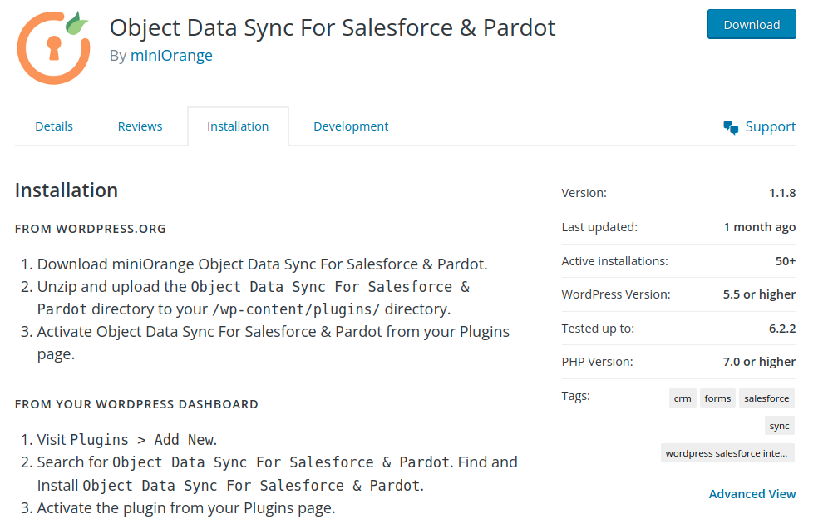
Task: Select the forms tag
Action: [717, 398]
